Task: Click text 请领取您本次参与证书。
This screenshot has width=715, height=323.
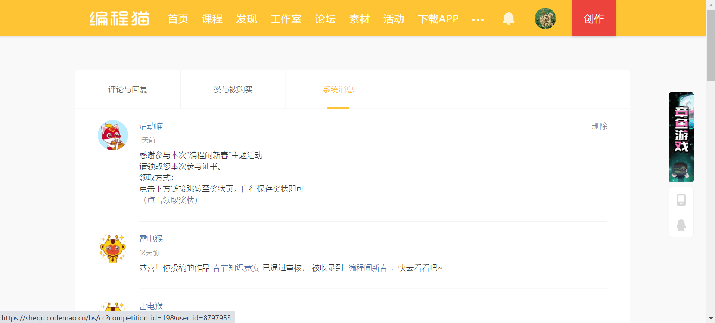Action: point(182,166)
